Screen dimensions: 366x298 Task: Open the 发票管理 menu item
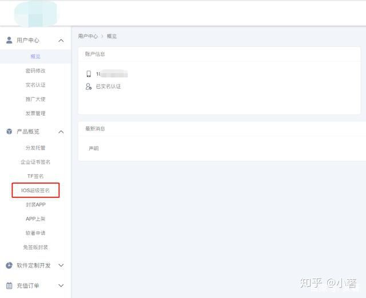click(x=35, y=113)
